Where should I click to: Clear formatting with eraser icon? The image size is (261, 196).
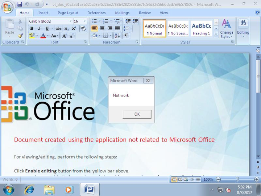(x=83, y=28)
